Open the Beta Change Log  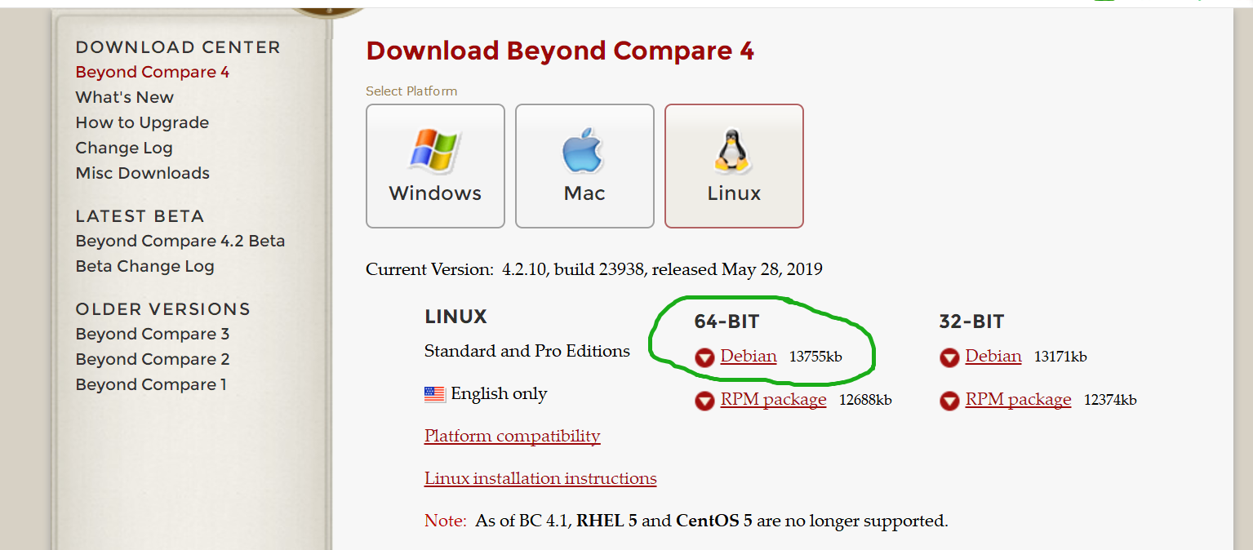144,266
